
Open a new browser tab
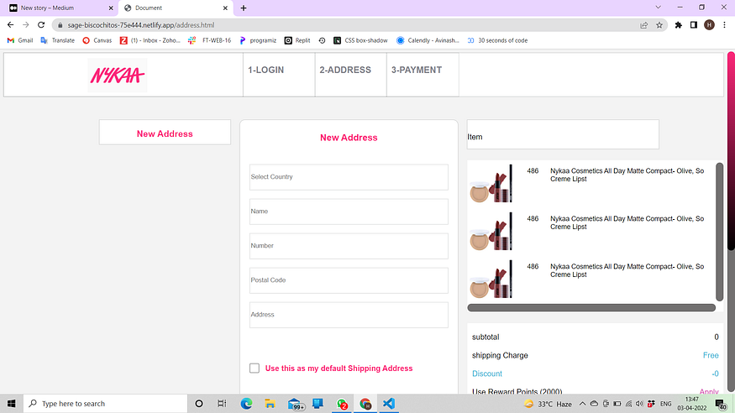(244, 8)
